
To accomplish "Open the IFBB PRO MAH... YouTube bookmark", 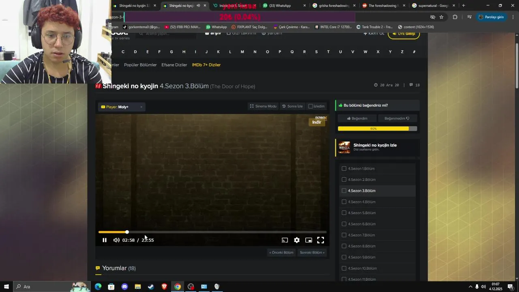I will [182, 27].
